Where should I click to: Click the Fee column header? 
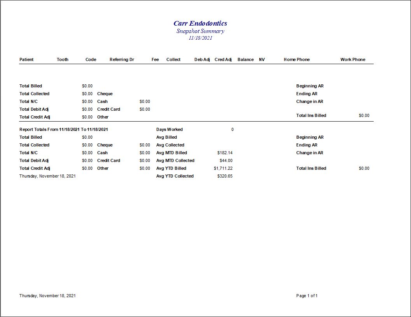(x=155, y=59)
